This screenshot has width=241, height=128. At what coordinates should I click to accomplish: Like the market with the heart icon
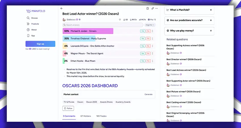pyautogui.click(x=120, y=20)
